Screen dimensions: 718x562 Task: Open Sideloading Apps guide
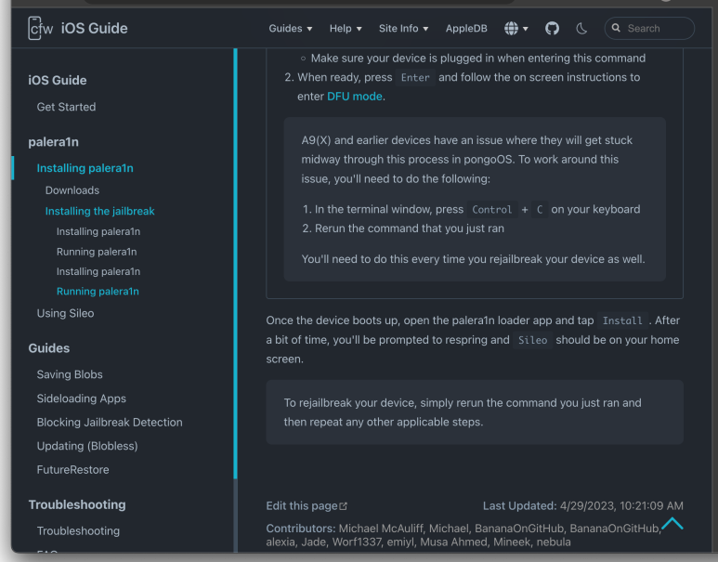[82, 399]
